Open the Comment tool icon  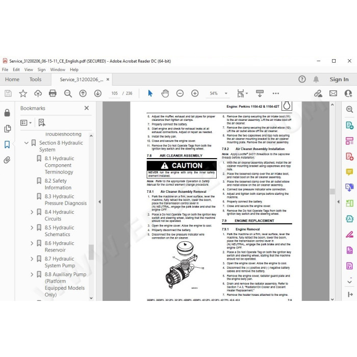pos(349,172)
